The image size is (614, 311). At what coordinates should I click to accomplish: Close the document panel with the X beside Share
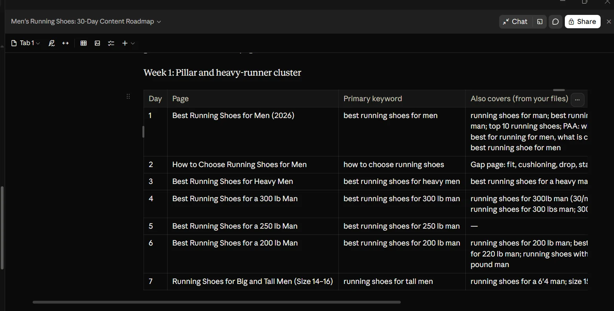point(609,22)
